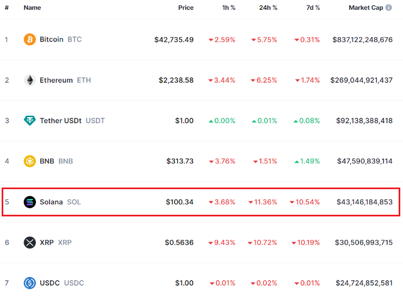Sort by the 7d % column header

point(313,8)
